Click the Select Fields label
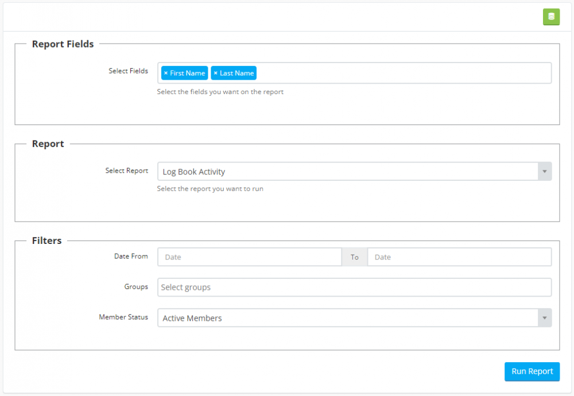Image resolution: width=574 pixels, height=396 pixels. tap(128, 71)
